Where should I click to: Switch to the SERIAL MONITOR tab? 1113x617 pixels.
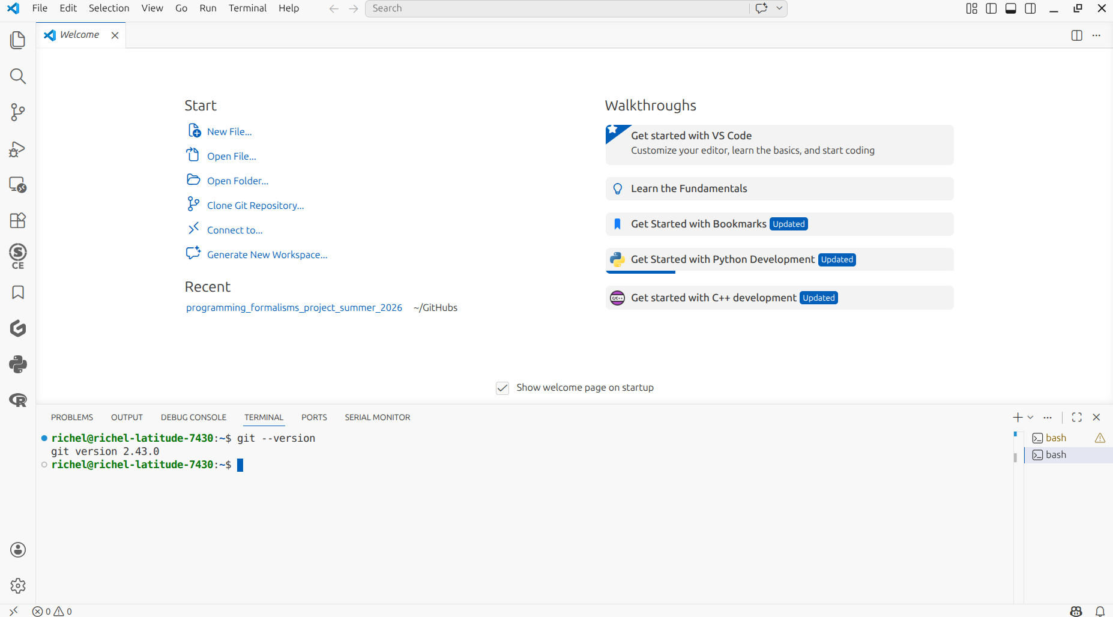click(378, 418)
